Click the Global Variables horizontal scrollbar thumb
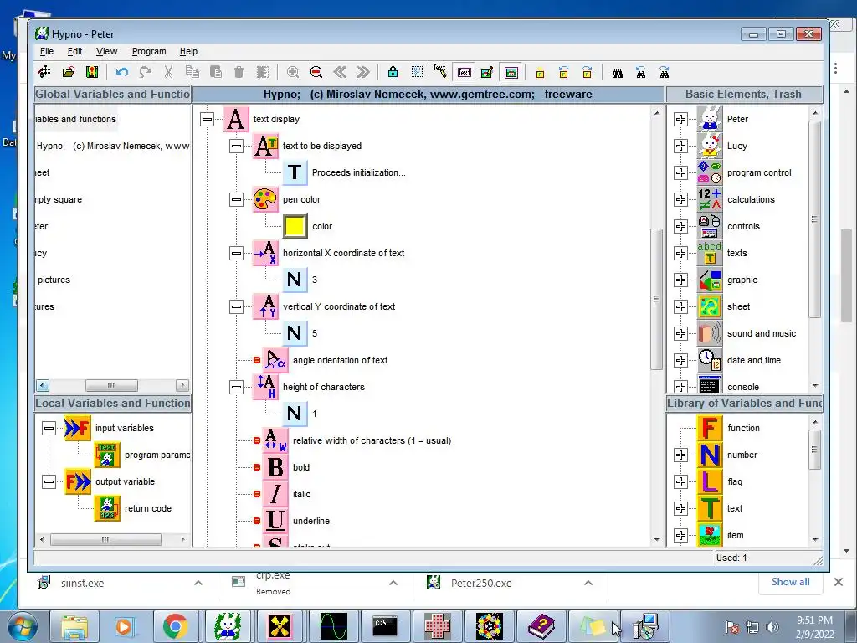 click(x=111, y=385)
